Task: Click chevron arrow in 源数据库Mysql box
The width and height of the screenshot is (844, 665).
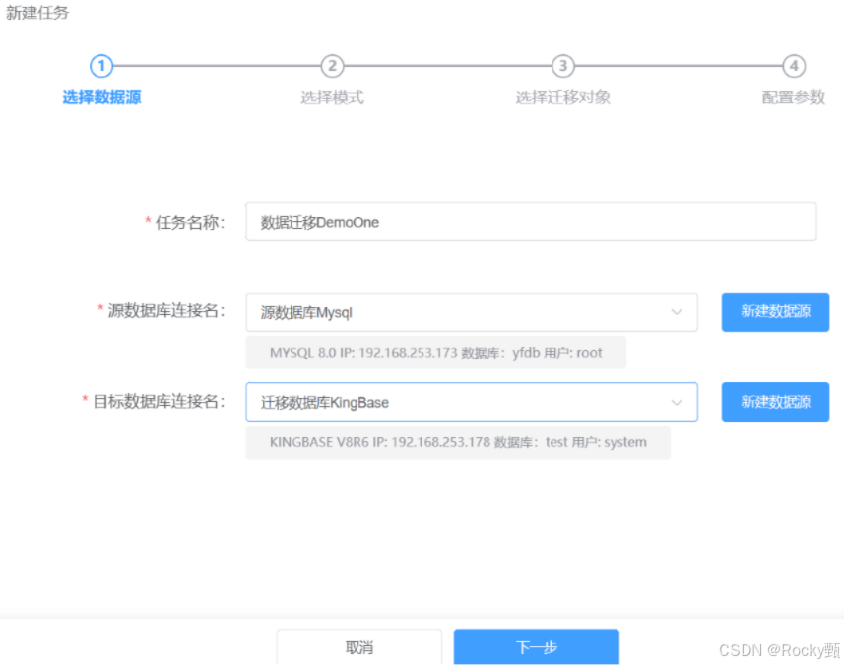Action: pos(677,312)
